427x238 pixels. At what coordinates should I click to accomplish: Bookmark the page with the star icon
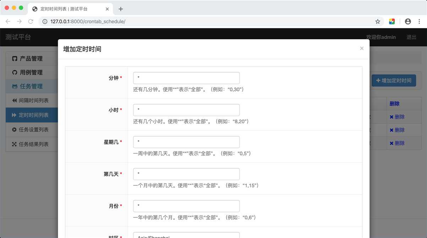tap(378, 21)
